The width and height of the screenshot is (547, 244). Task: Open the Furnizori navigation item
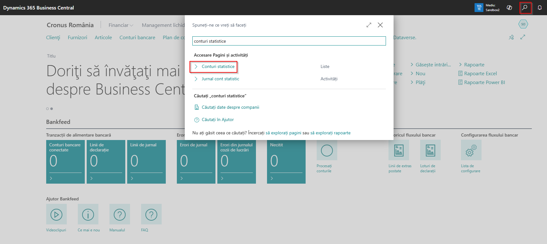[78, 38]
